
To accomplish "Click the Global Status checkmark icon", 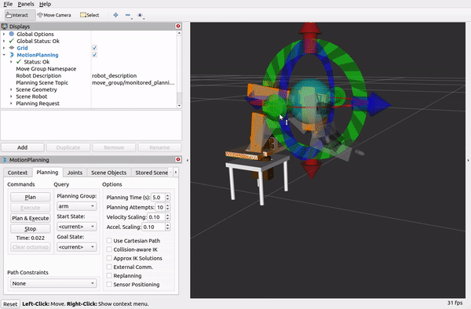I will (x=12, y=41).
